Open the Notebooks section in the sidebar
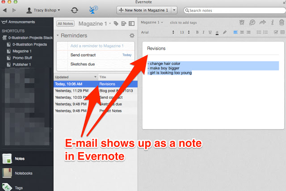Screen dimensions: 286x191 click(24, 173)
